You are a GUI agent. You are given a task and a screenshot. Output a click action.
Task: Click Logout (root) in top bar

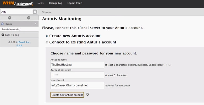(75, 3)
